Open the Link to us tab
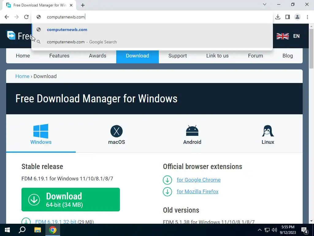Image resolution: width=314 pixels, height=236 pixels. pyautogui.click(x=217, y=56)
